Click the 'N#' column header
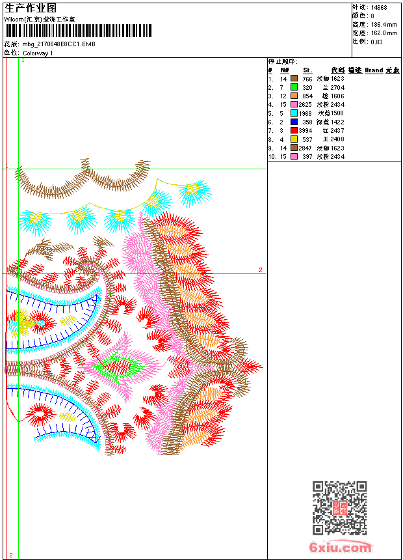The width and height of the screenshot is (403, 560). tap(284, 70)
